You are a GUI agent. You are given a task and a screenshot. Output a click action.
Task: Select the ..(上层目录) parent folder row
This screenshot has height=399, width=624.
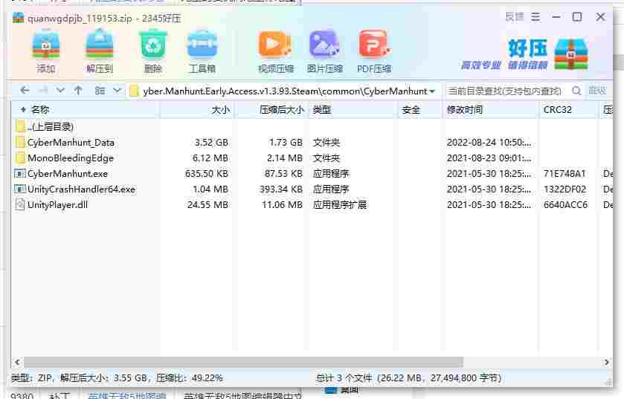[312, 127]
